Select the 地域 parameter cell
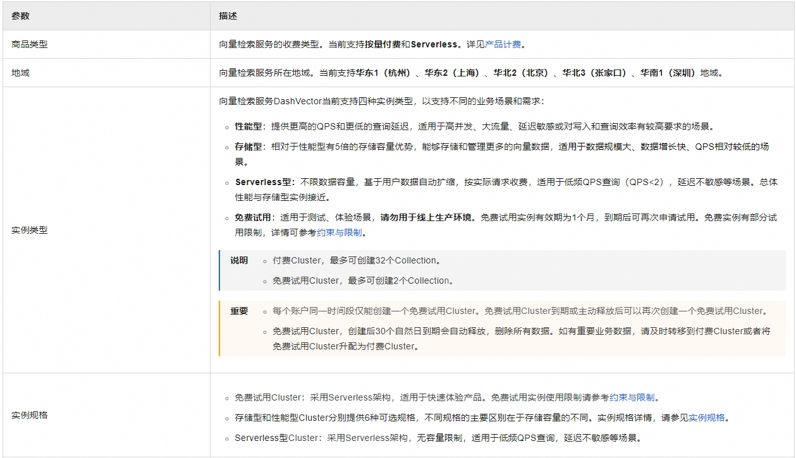Viewport: 796px width, 458px height. 20,73
